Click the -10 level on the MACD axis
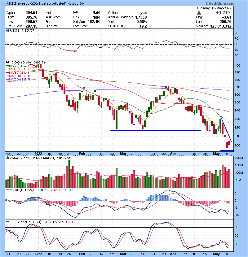This screenshot has height=257, width=248. tap(237, 215)
